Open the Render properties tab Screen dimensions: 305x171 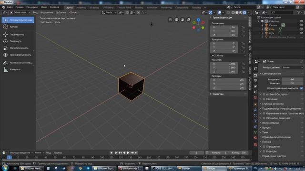coord(255,75)
